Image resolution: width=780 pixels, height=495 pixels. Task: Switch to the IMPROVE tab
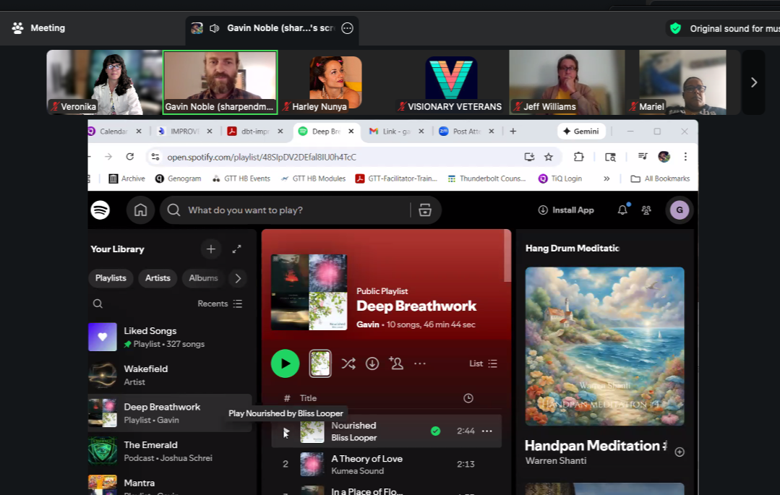(184, 132)
